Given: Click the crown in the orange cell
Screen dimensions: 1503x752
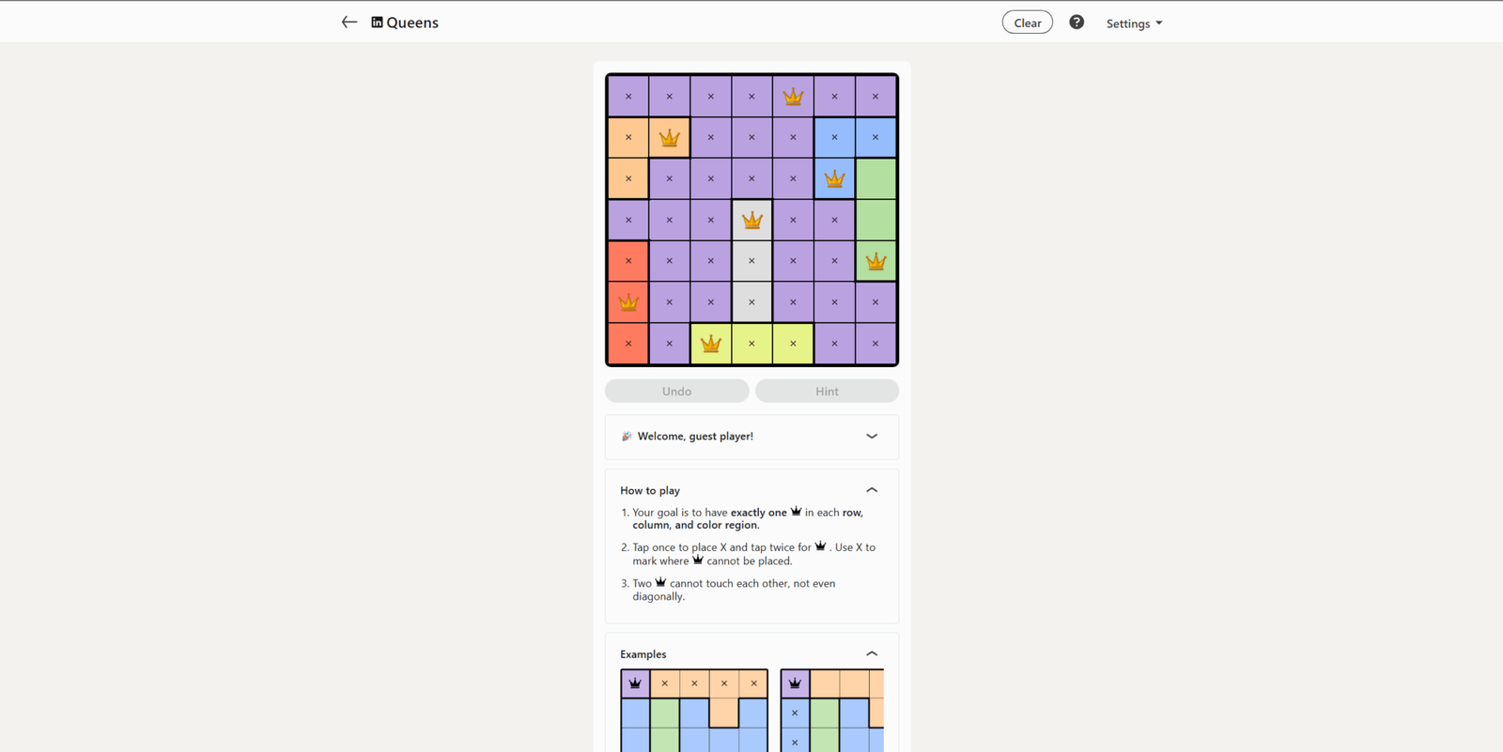Looking at the screenshot, I should [669, 138].
